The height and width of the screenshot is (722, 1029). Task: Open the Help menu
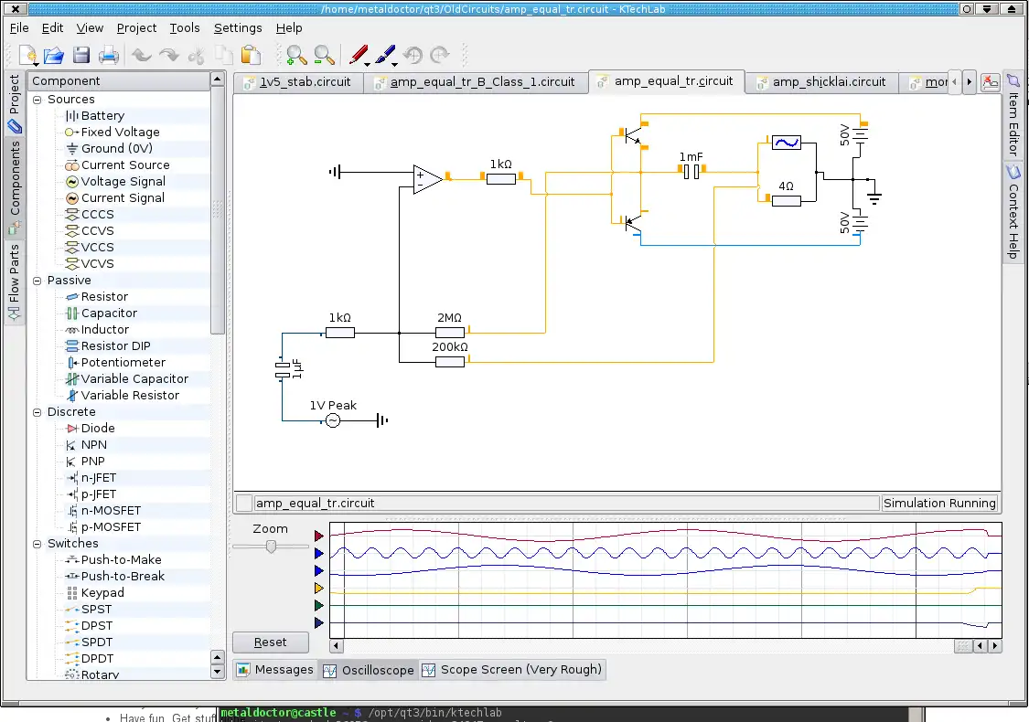[x=289, y=27]
